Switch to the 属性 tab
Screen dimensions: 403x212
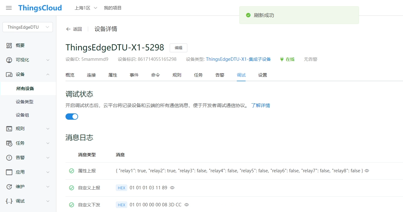(113, 75)
